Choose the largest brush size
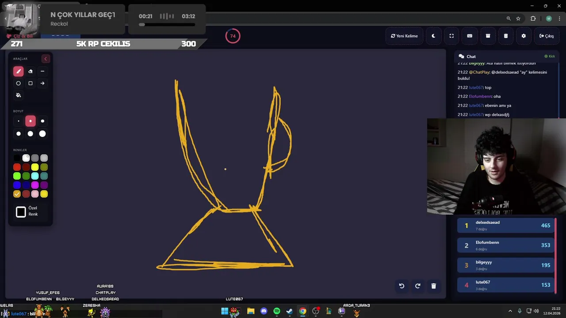The image size is (566, 318). [x=42, y=133]
